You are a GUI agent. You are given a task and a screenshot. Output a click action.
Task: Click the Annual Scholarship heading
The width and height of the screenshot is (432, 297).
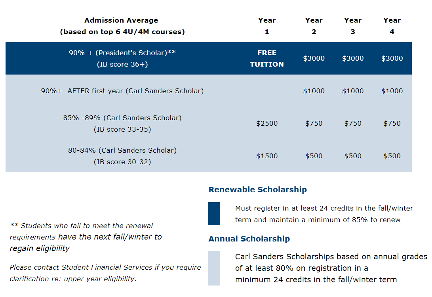(x=249, y=239)
